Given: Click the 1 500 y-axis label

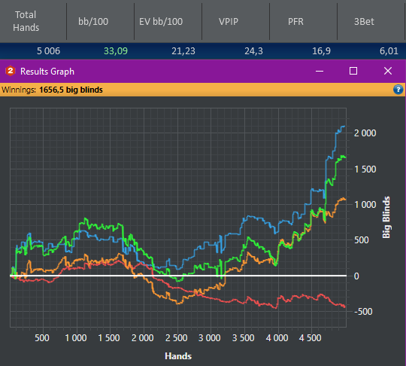Looking at the screenshot, I should coord(365,169).
